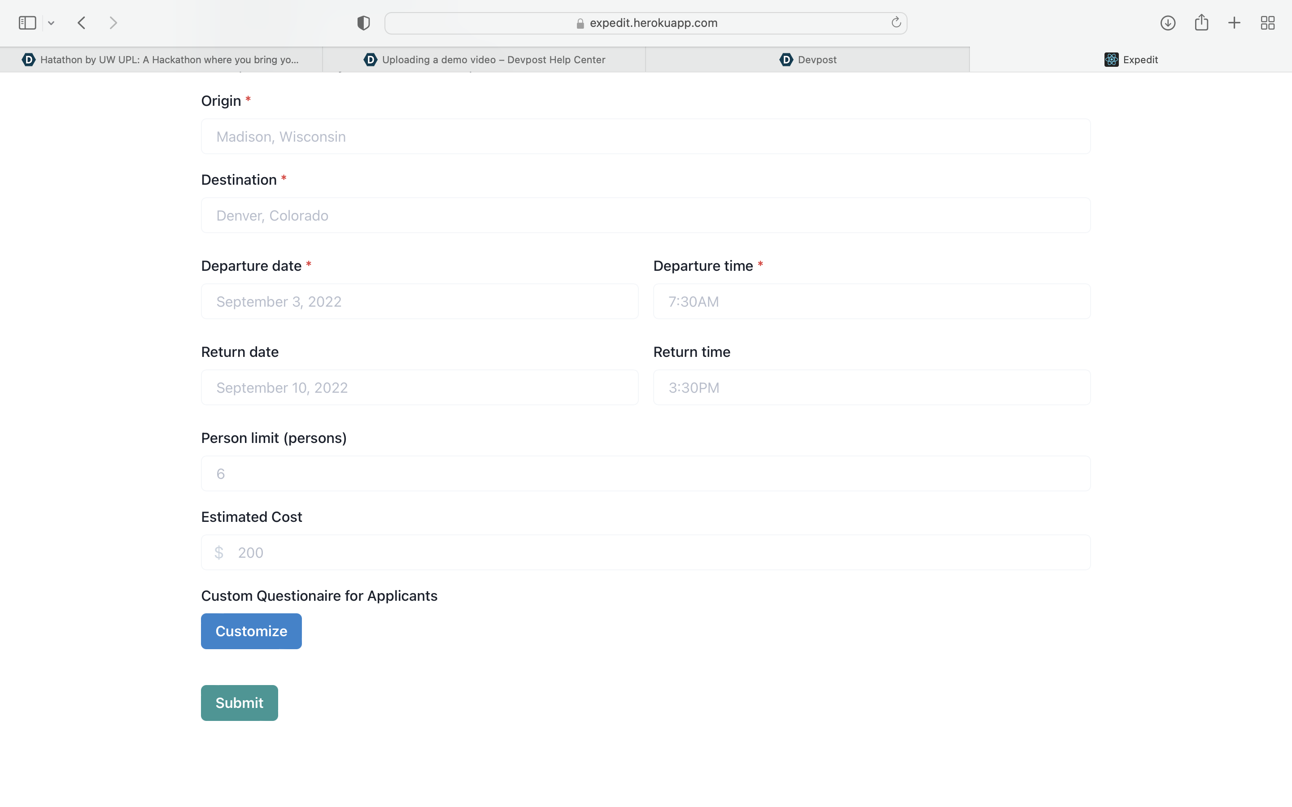Click the forward navigation arrow
This screenshot has width=1292, height=807.
click(x=113, y=23)
